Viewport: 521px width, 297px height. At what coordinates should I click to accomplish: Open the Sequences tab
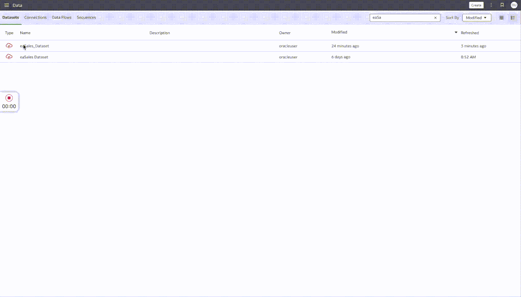86,17
